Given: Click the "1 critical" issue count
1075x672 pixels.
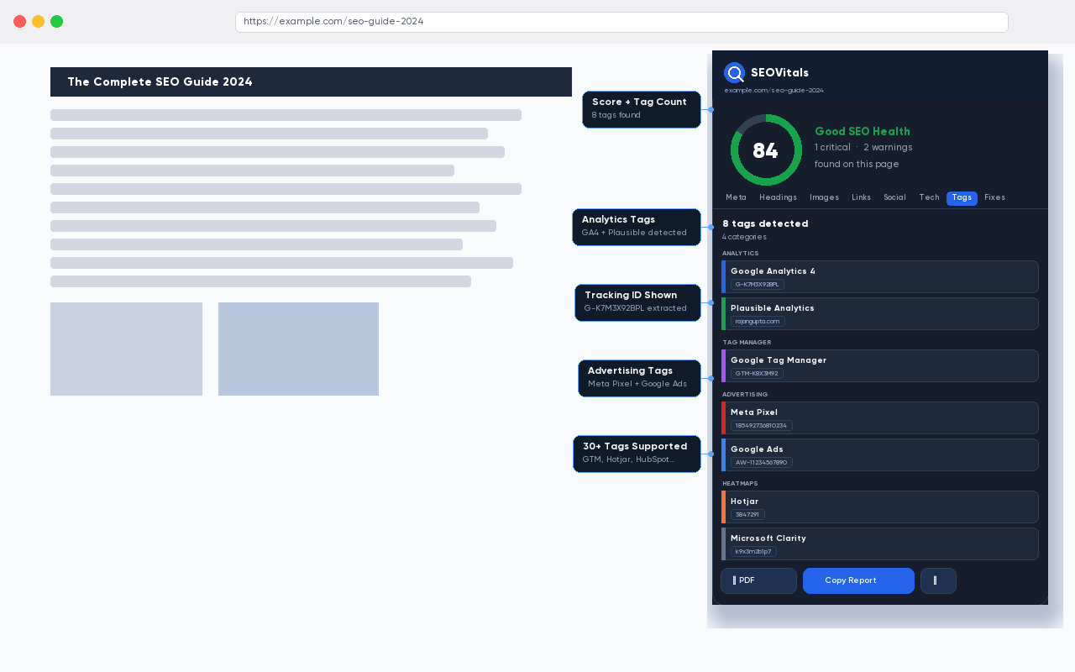Looking at the screenshot, I should click(x=832, y=148).
